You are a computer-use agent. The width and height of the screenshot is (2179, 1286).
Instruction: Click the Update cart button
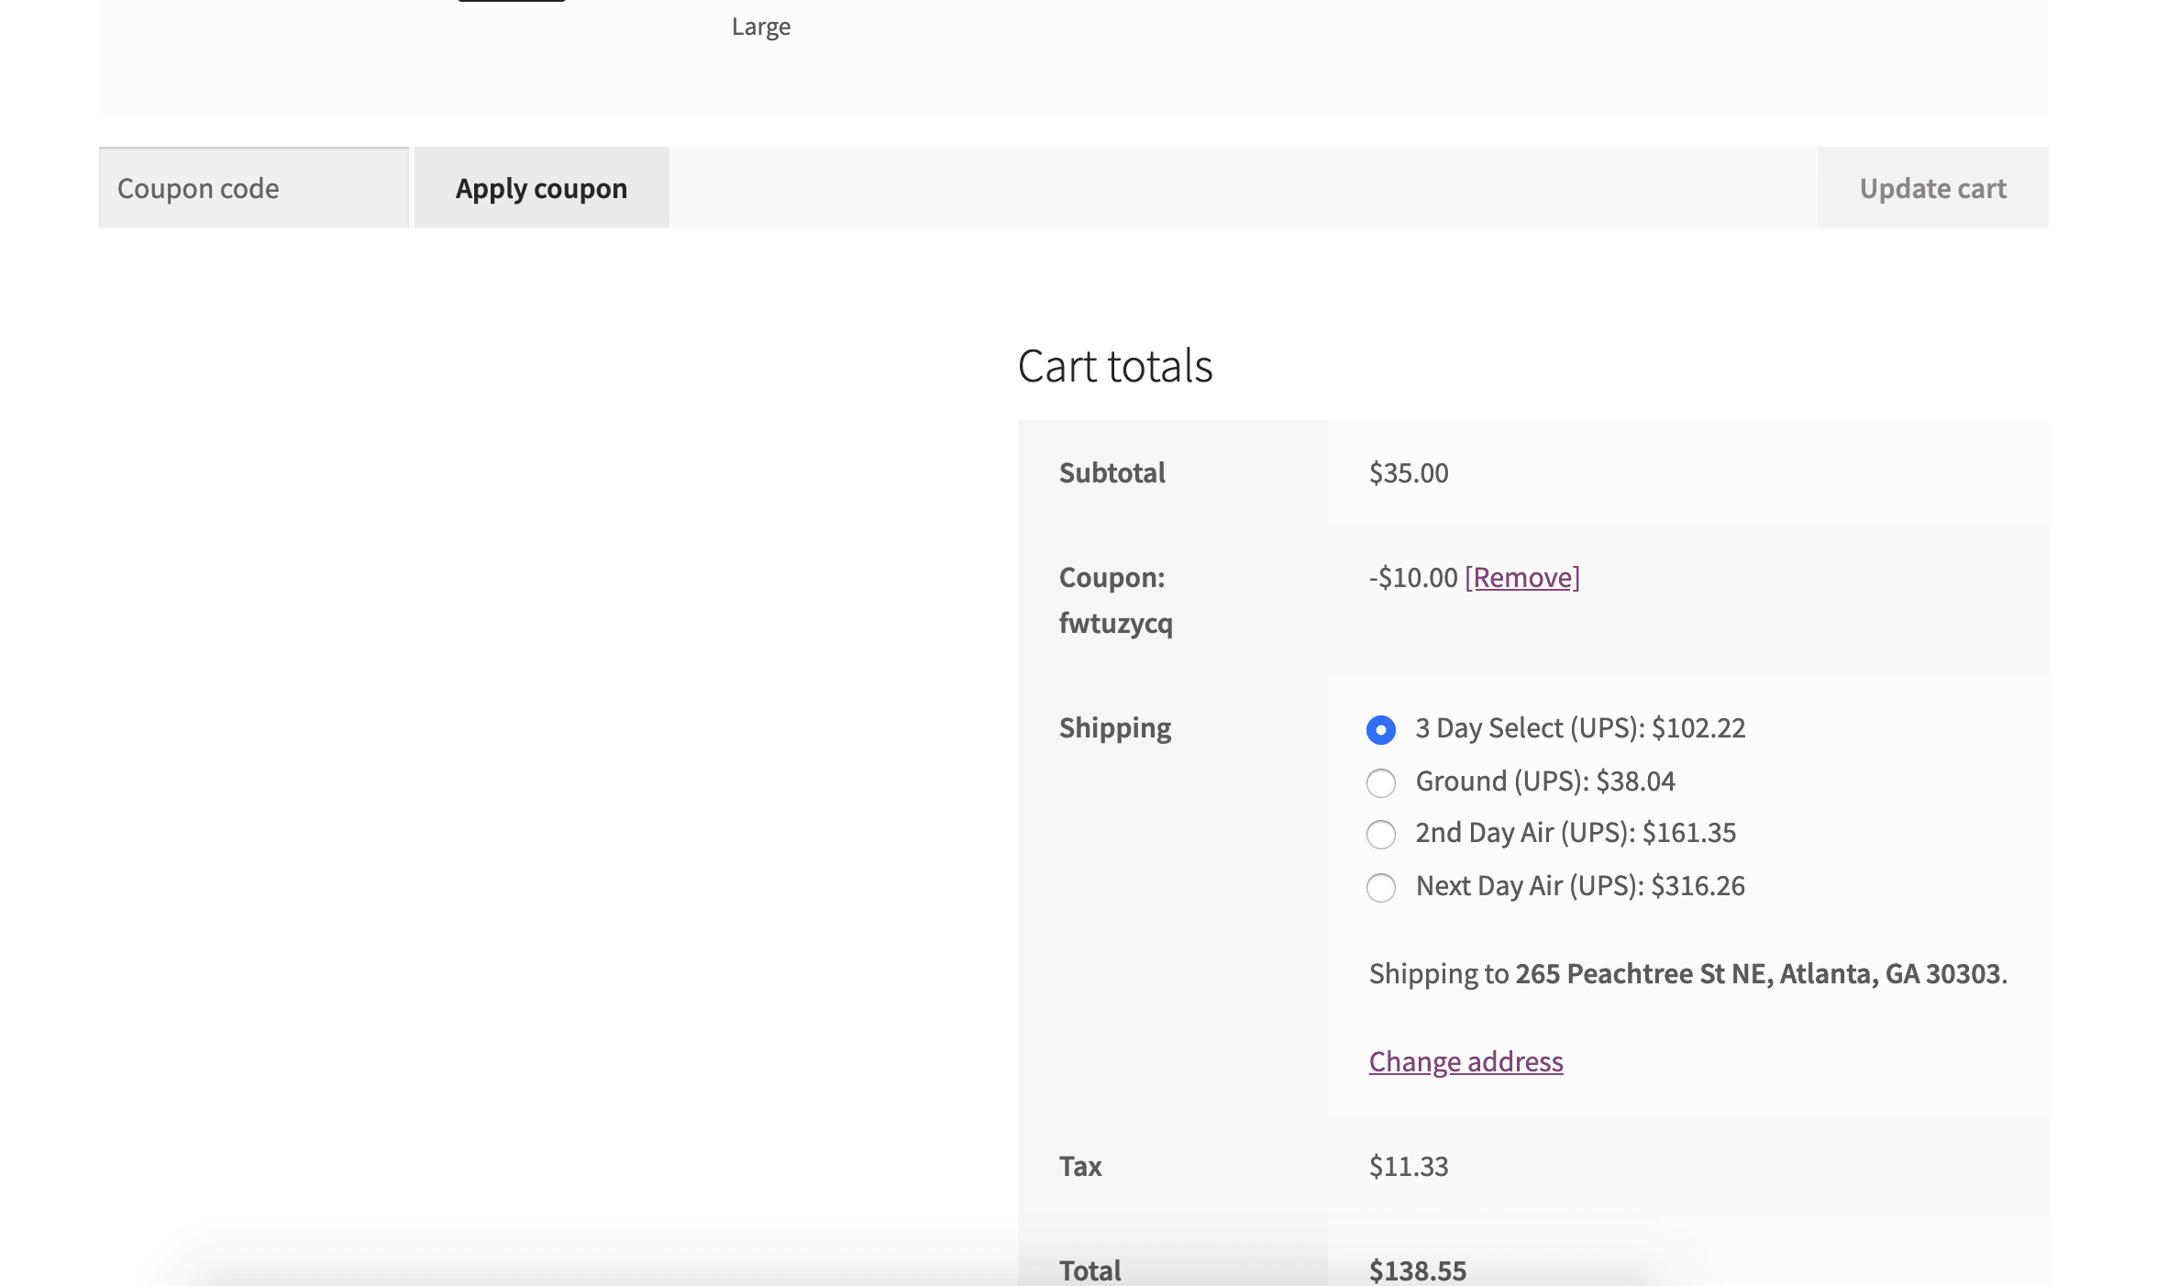[x=1933, y=188]
